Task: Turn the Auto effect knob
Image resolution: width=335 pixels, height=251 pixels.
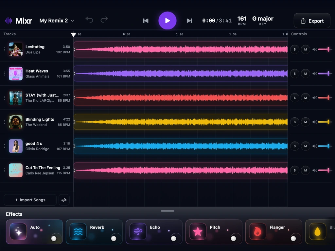Action: (54, 238)
